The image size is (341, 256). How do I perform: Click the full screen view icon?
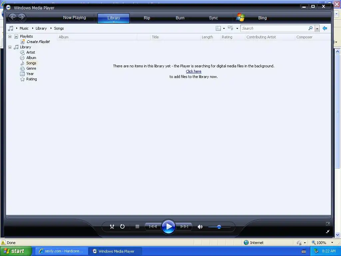click(328, 224)
